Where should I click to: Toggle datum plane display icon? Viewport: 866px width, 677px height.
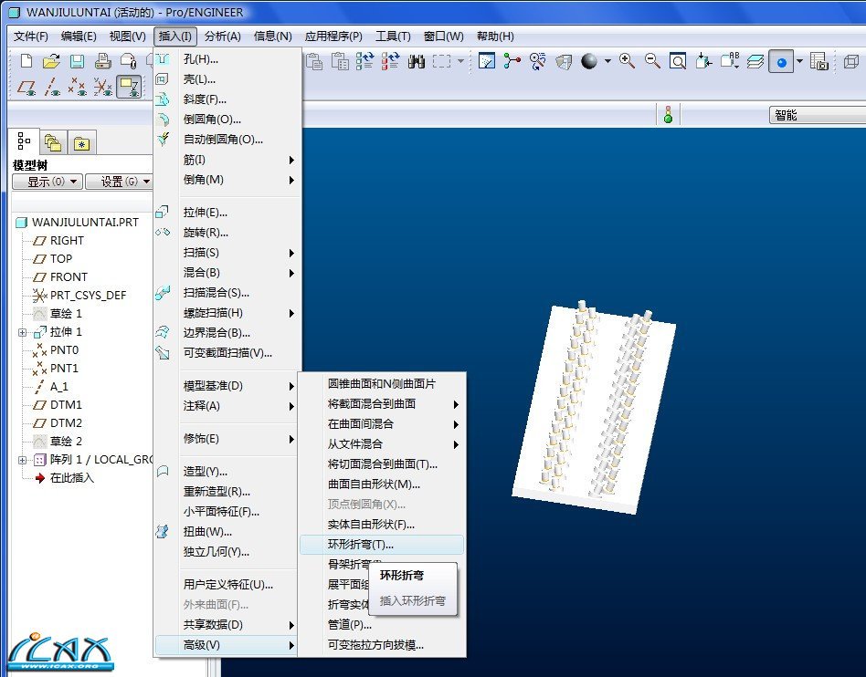tap(26, 88)
